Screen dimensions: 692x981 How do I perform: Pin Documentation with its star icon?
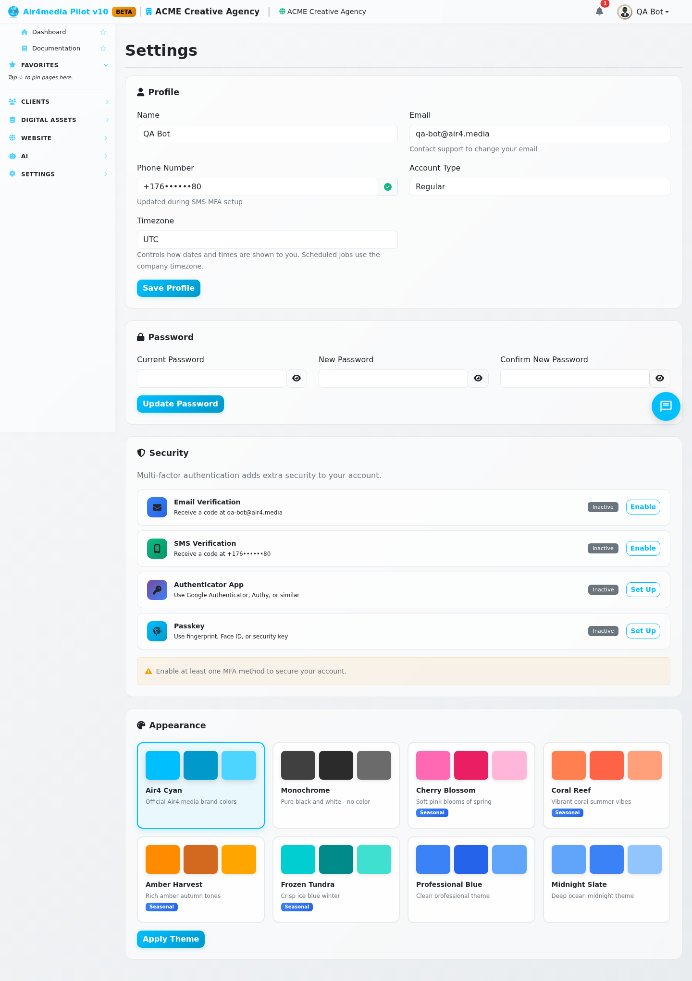pyautogui.click(x=103, y=49)
